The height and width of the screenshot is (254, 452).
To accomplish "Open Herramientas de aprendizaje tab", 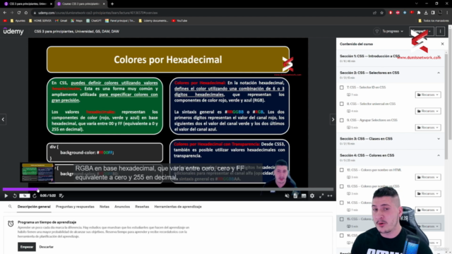I will pos(178,207).
